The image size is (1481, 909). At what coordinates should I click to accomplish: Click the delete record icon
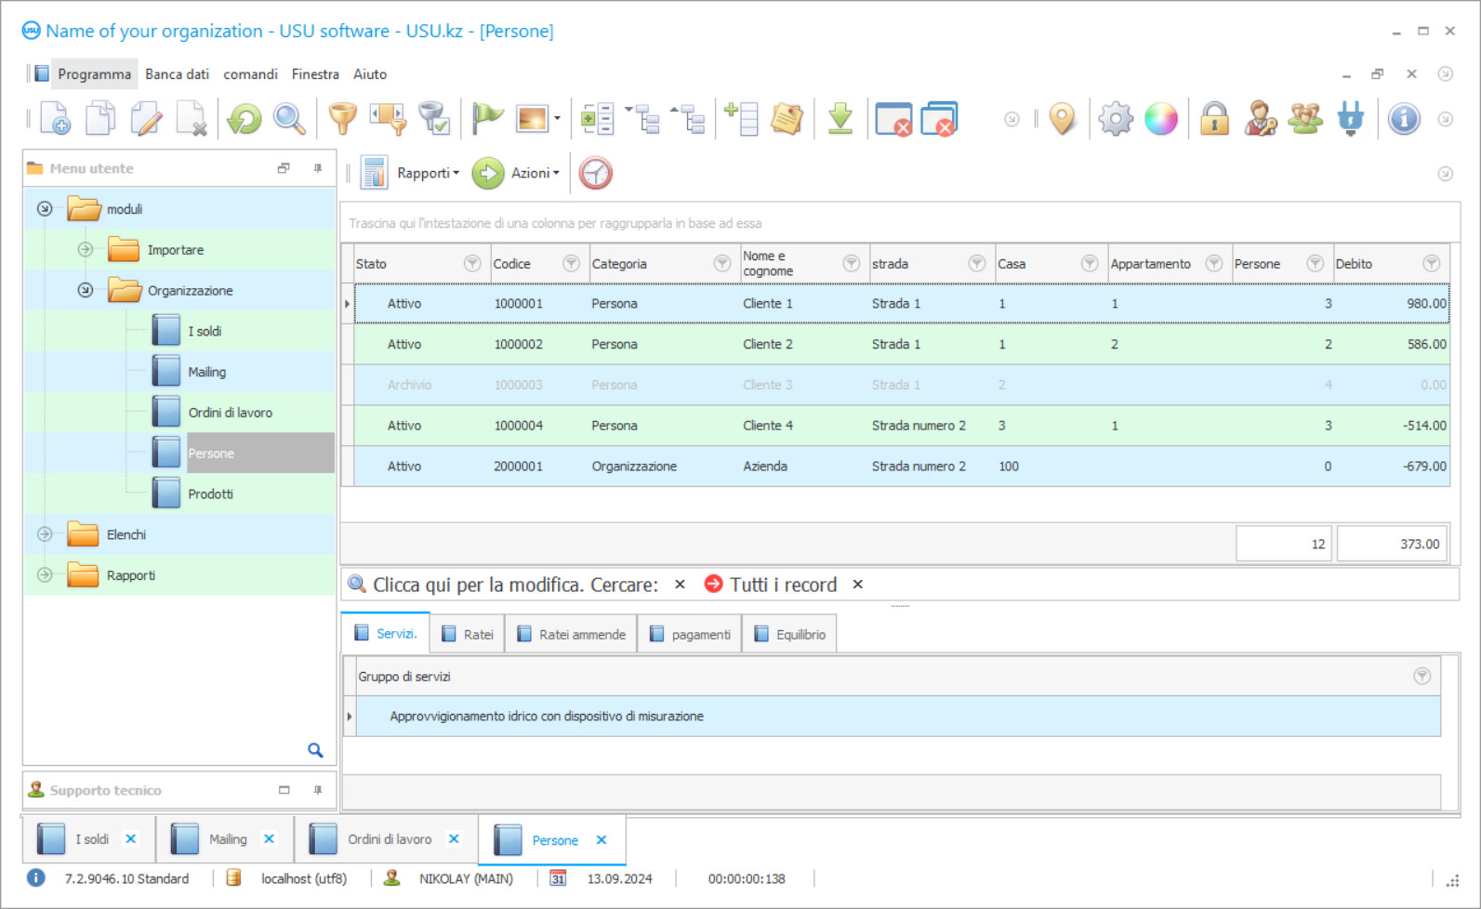(x=192, y=119)
